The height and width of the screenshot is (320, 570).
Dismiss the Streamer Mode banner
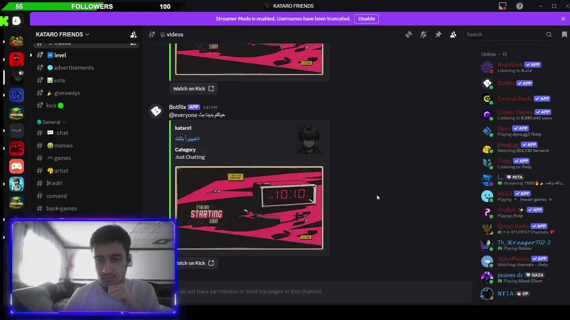coord(563,19)
